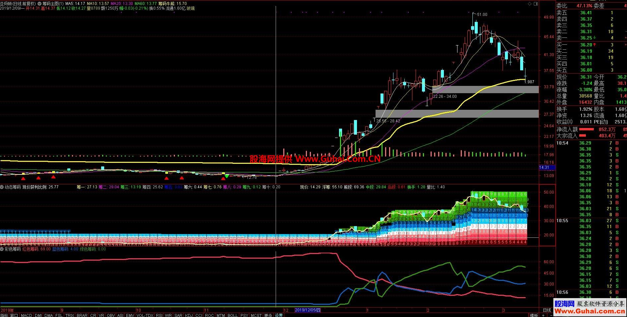
Task: Open the 设置 settings button
Action: (x=279, y=315)
